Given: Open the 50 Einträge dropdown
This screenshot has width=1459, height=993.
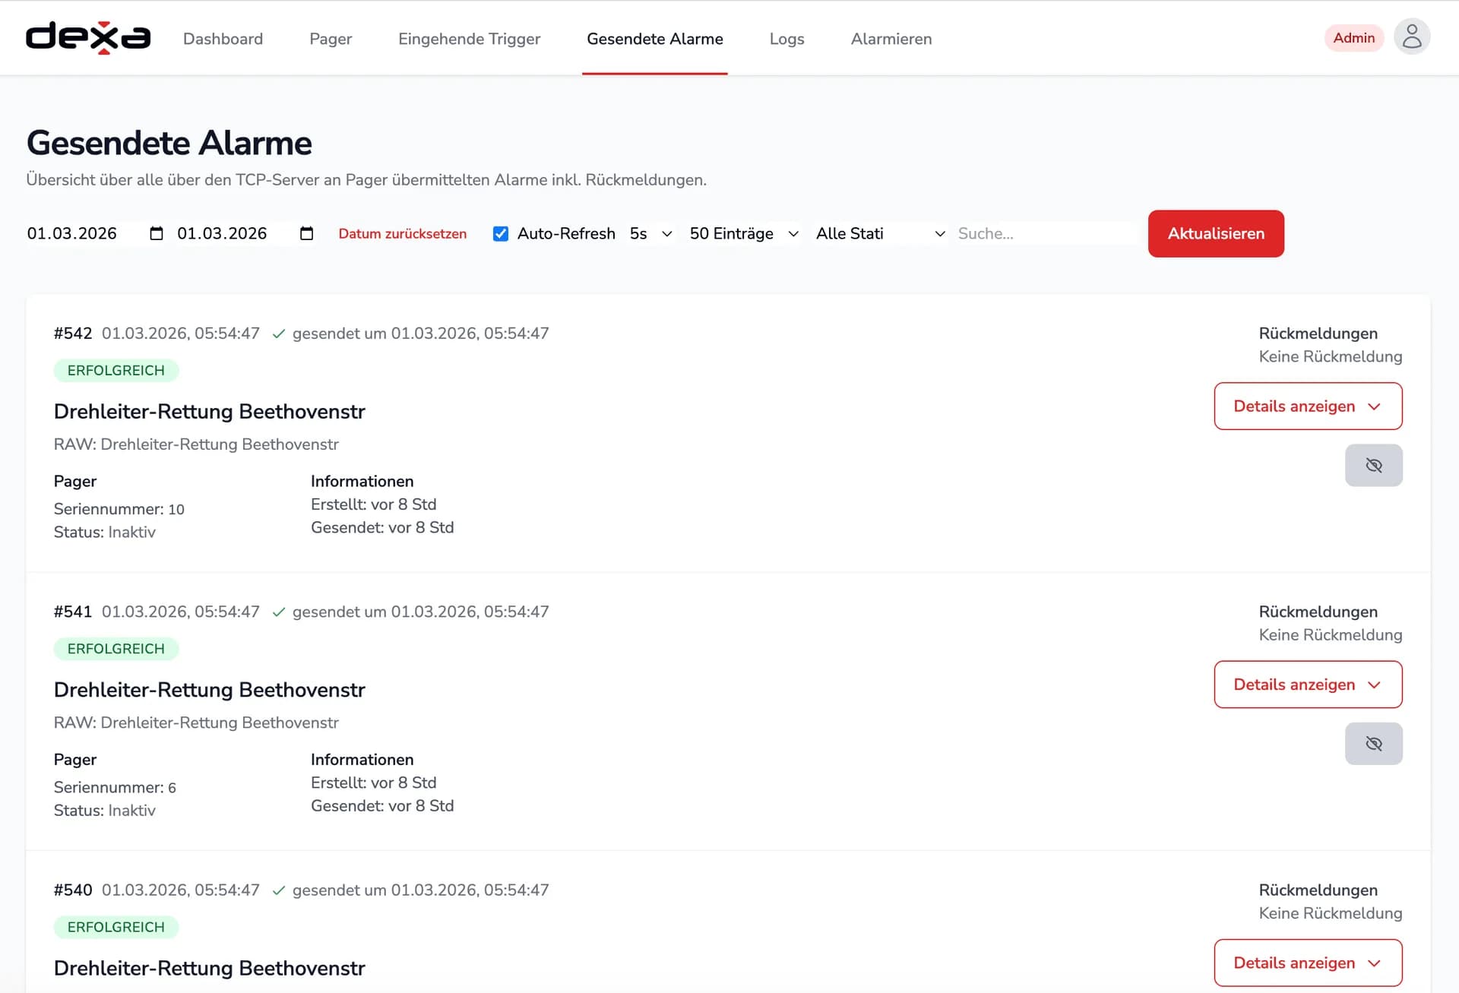Looking at the screenshot, I should (743, 234).
